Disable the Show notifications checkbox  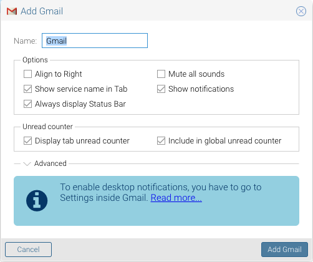(x=161, y=89)
